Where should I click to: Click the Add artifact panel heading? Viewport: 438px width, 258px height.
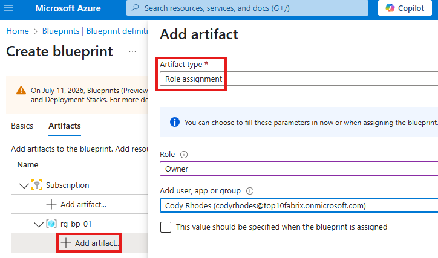point(199,34)
